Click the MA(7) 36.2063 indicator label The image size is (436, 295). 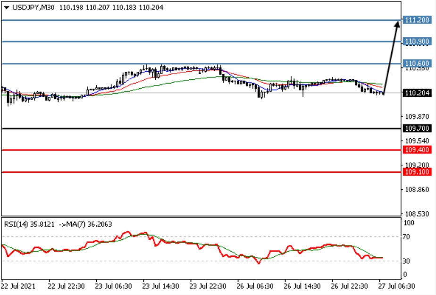click(89, 224)
